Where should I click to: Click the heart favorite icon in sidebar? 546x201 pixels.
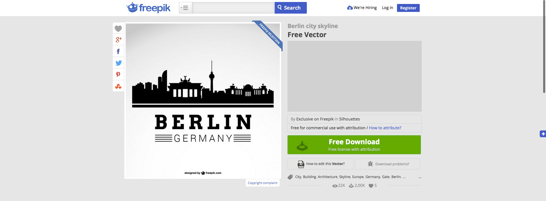pyautogui.click(x=118, y=28)
